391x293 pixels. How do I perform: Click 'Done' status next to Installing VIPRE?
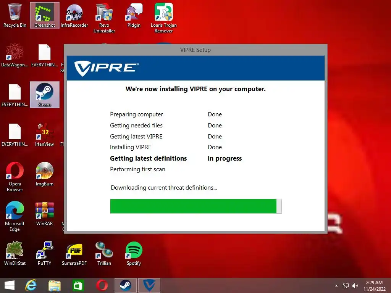point(215,147)
